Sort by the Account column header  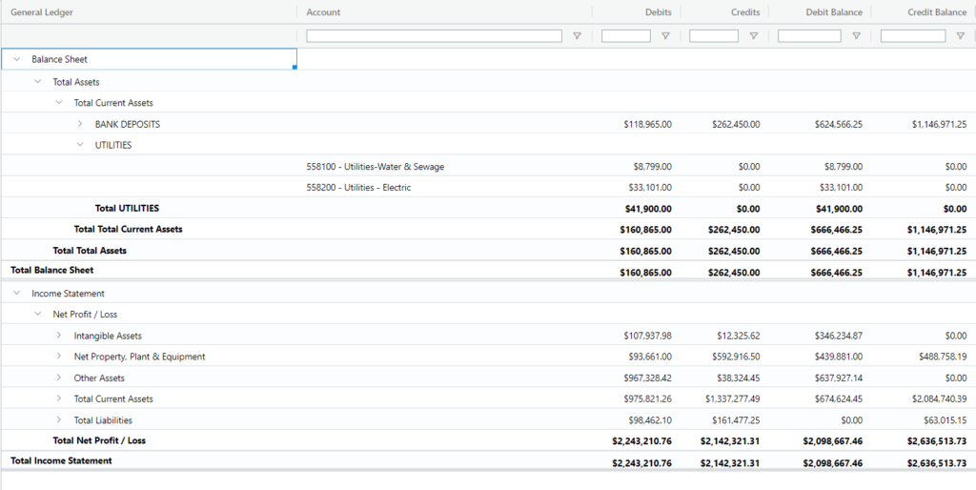[x=323, y=11]
